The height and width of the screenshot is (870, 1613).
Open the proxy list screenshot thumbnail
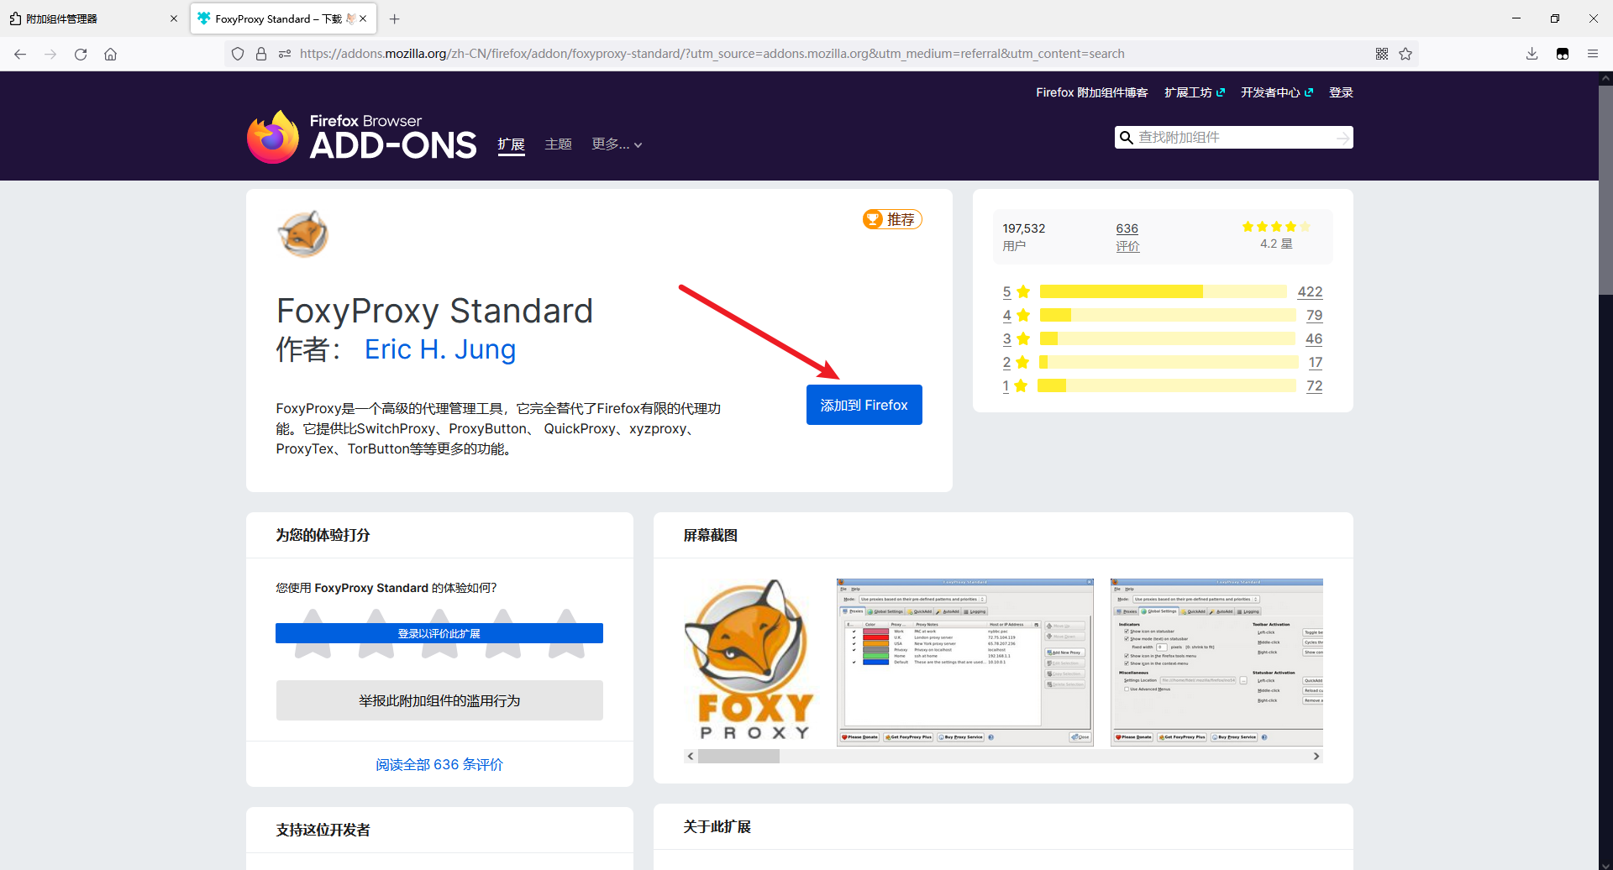pyautogui.click(x=965, y=662)
